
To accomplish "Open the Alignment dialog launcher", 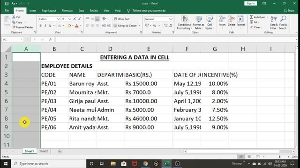I will (141, 32).
